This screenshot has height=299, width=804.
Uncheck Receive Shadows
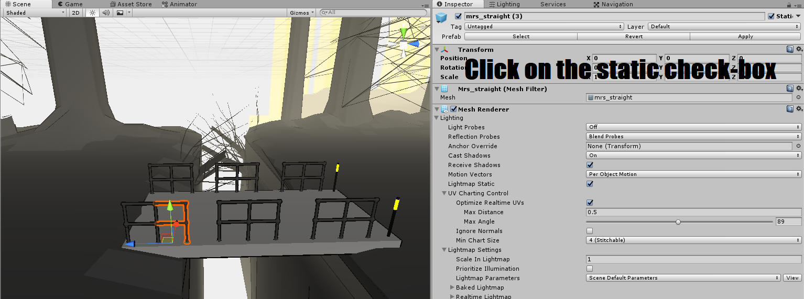[x=590, y=165]
